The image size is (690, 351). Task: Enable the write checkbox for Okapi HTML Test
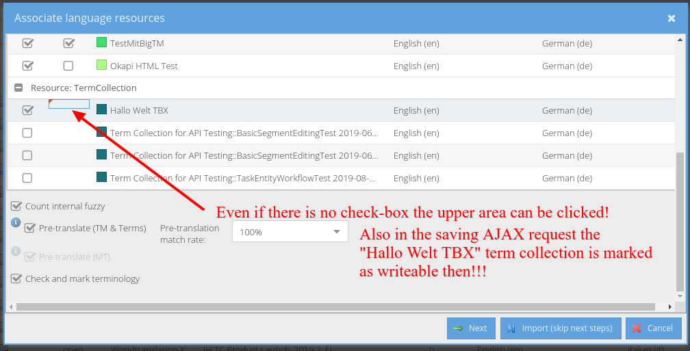click(68, 66)
